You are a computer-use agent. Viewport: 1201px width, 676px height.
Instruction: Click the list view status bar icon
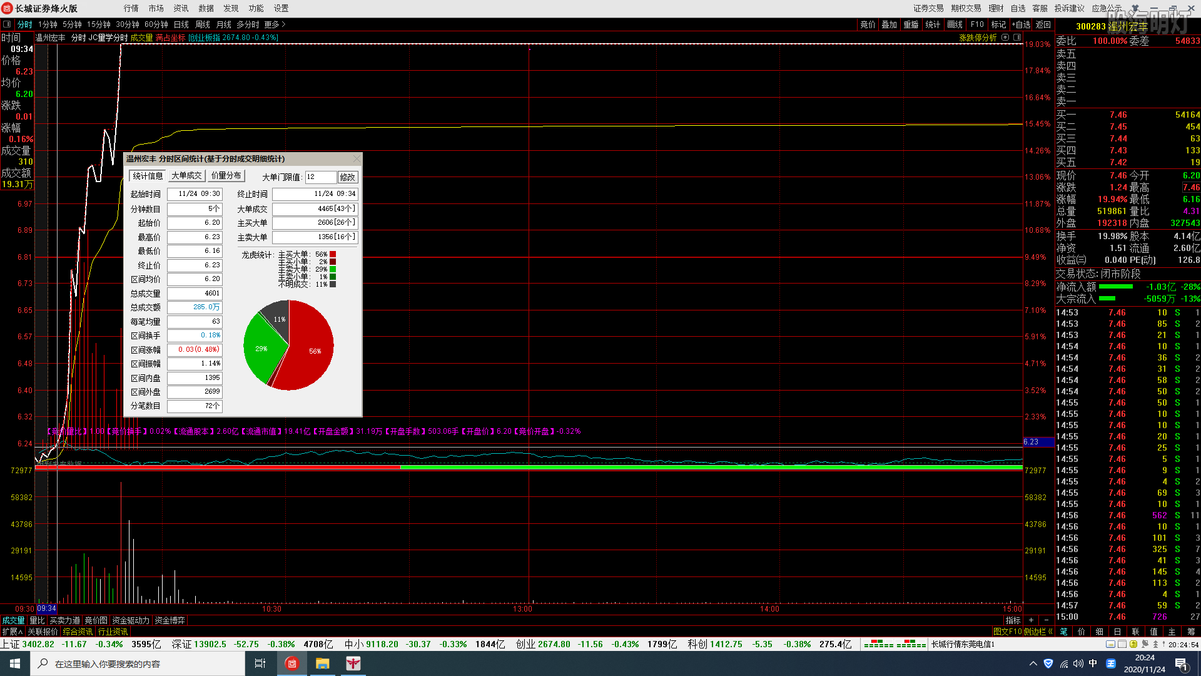[x=1122, y=644]
